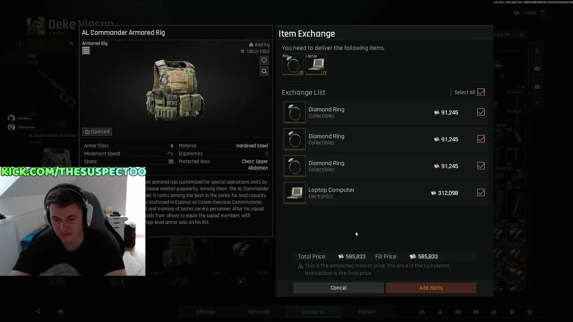Click the required Laptop item slot icon

[x=316, y=64]
